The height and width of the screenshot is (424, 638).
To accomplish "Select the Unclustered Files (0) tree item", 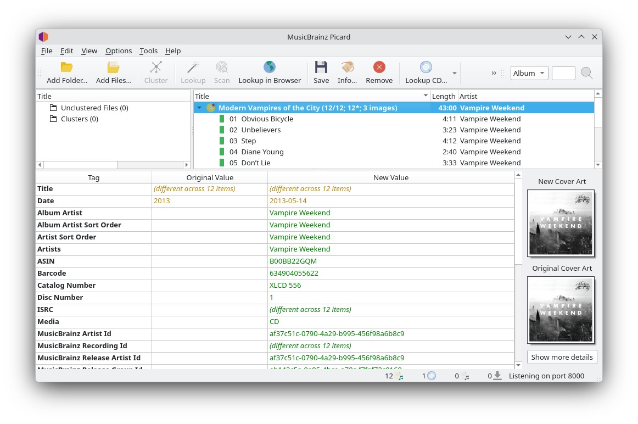I will (x=94, y=108).
